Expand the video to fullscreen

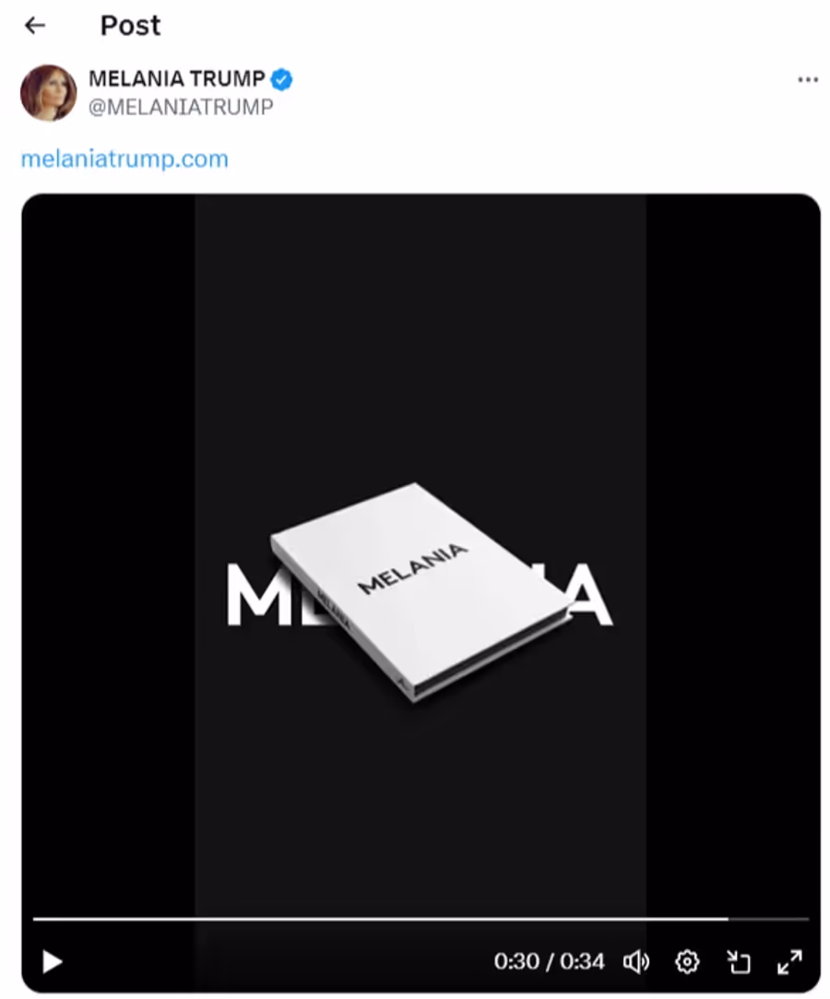click(x=789, y=961)
